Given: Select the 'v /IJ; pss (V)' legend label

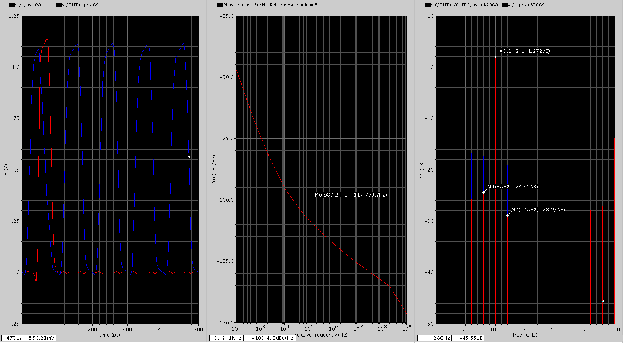Looking at the screenshot, I should [x=28, y=5].
